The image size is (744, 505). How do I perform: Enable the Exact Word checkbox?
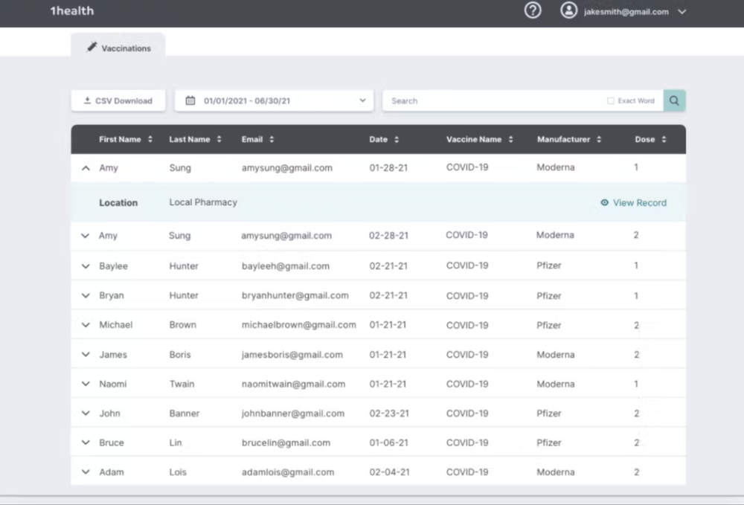point(611,101)
